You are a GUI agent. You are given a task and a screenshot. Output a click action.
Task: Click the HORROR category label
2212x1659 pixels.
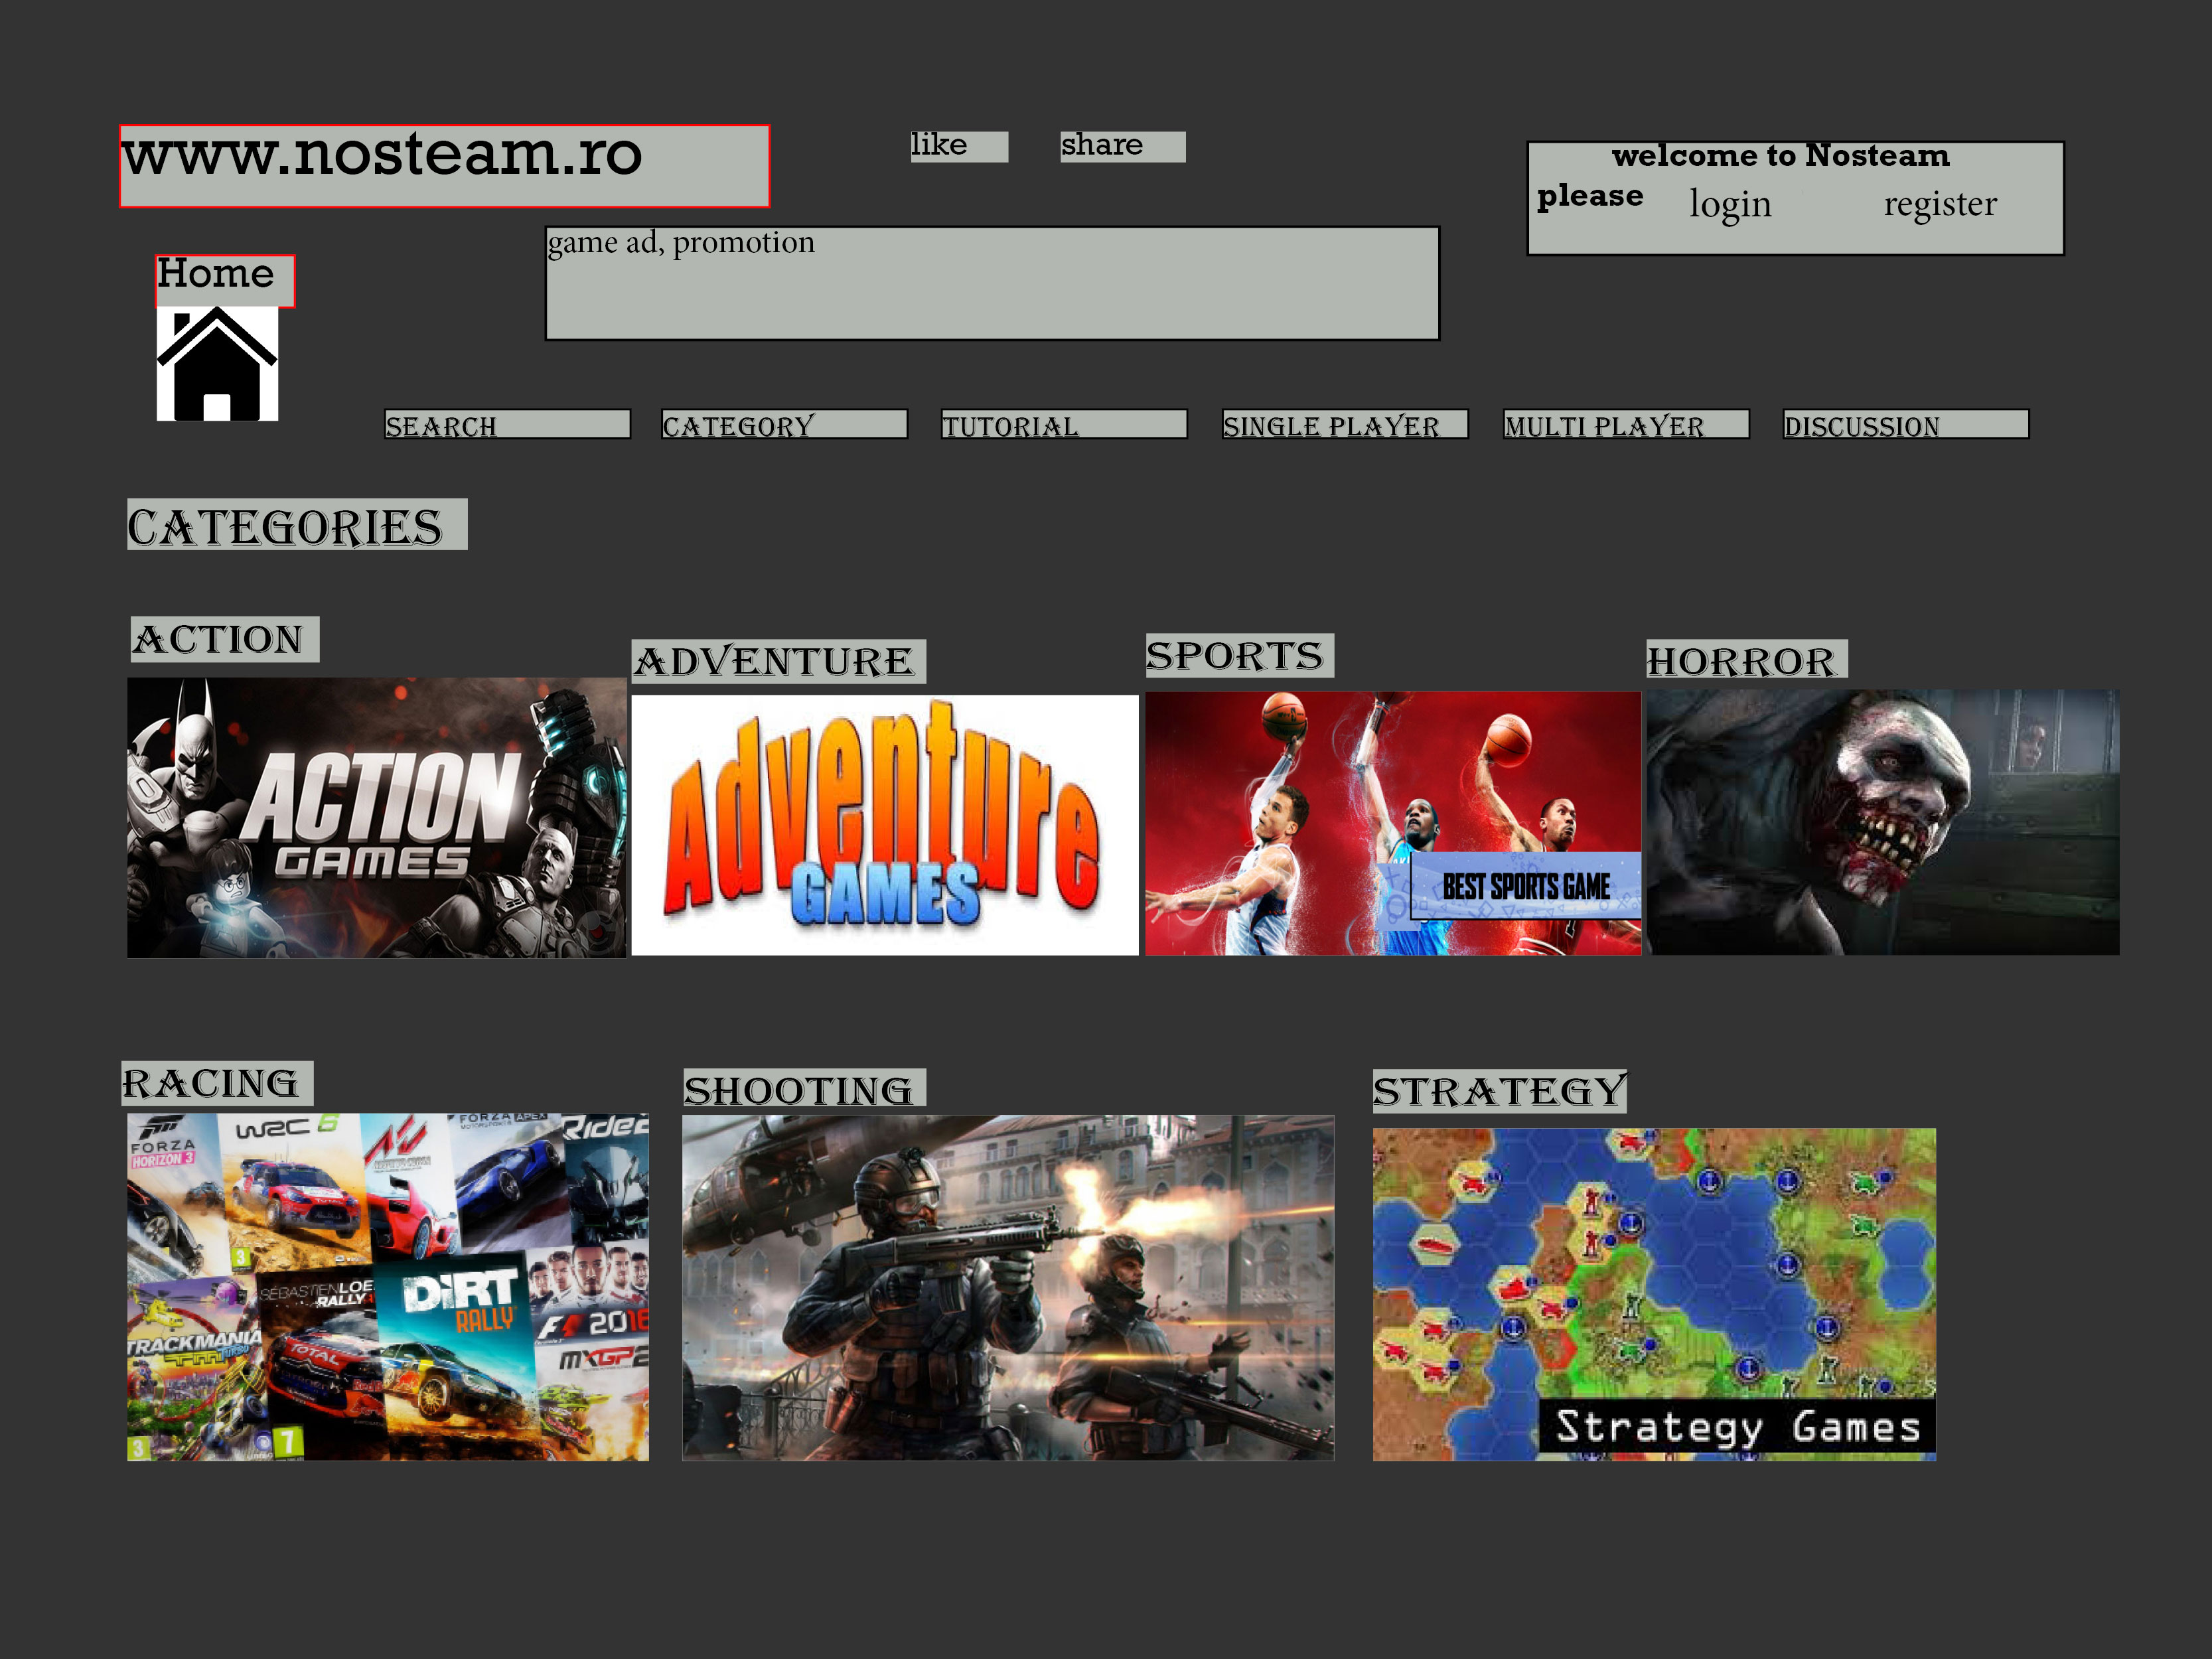pyautogui.click(x=1747, y=660)
